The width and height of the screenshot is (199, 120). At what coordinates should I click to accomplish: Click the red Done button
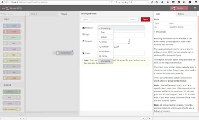click(146, 20)
